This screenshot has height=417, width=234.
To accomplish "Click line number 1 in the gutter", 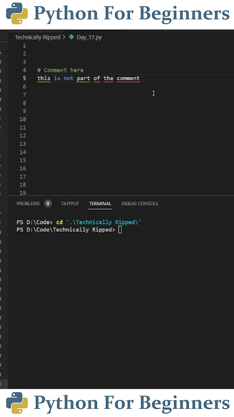I will (x=24, y=46).
